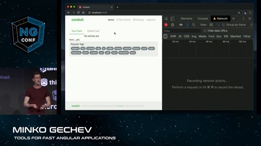The image size is (261, 146).
Task: Open the mgechev profile link
Action: pyautogui.click(x=151, y=20)
